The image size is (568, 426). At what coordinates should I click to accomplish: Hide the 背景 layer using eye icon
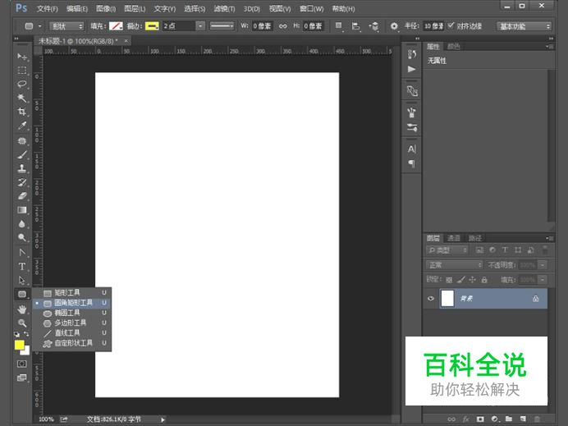[431, 300]
